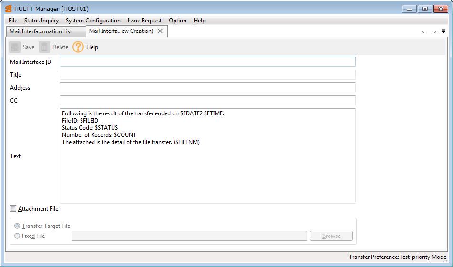
Task: Click 'Number of Records: $COUNT' line
Action: pos(99,135)
